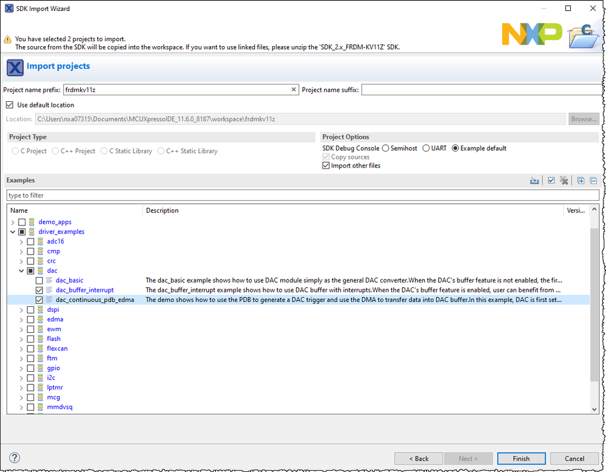The image size is (606, 473).
Task: Go back with the < Back button
Action: pos(419,458)
